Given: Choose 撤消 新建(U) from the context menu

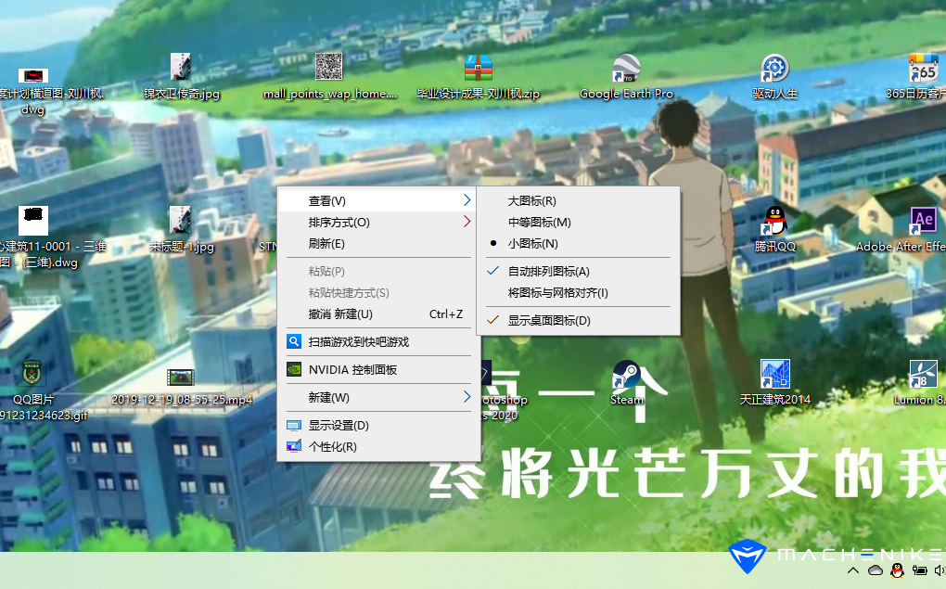Looking at the screenshot, I should (378, 314).
